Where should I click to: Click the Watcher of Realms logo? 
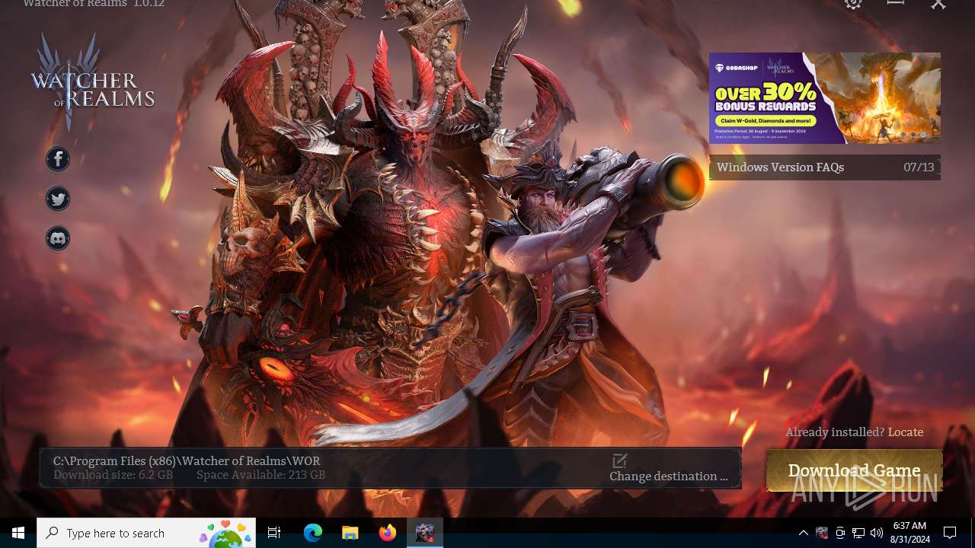point(92,81)
